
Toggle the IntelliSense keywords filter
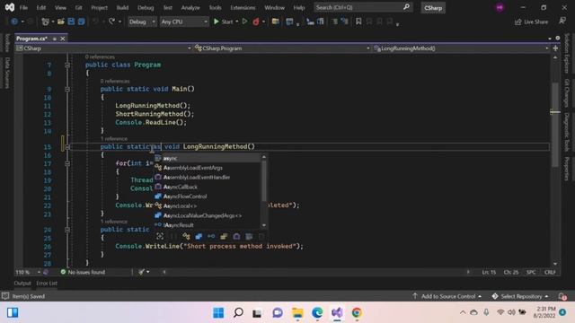(x=249, y=236)
